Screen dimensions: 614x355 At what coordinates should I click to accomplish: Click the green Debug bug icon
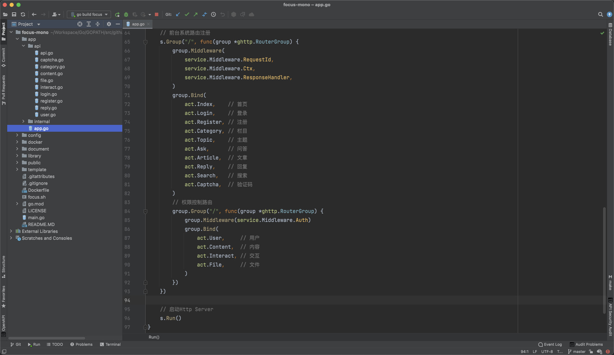click(126, 14)
